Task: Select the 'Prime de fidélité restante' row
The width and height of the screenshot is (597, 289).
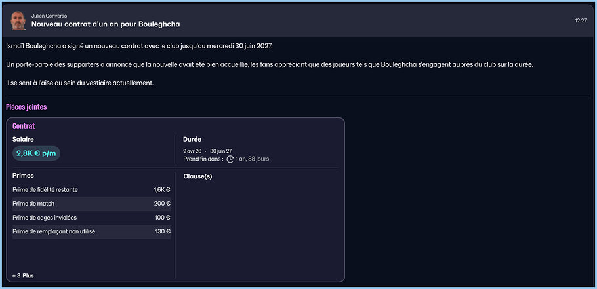Action: point(91,190)
